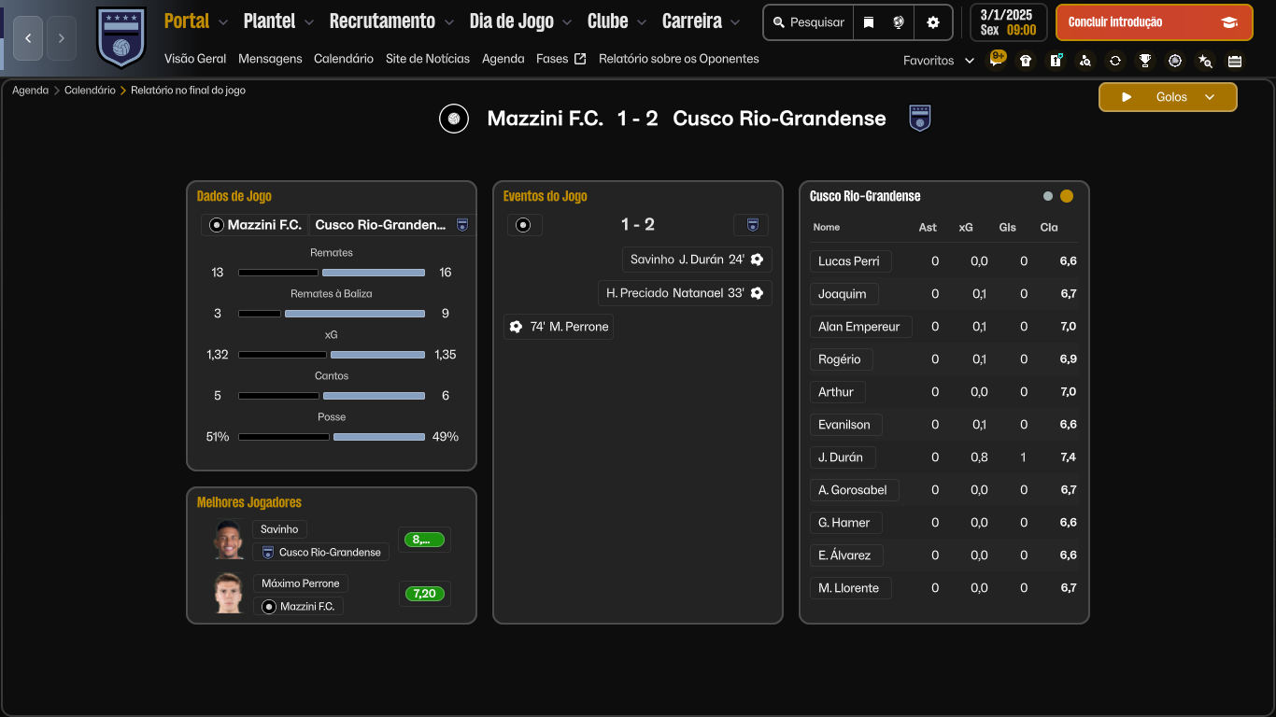The image size is (1276, 717).
Task: Click the trophy icon in favorites bar
Action: click(x=1145, y=61)
